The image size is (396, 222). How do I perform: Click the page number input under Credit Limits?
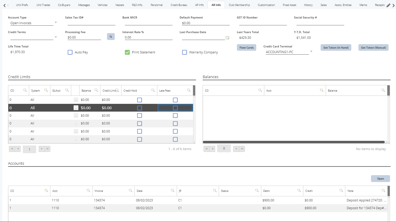[x=29, y=149]
